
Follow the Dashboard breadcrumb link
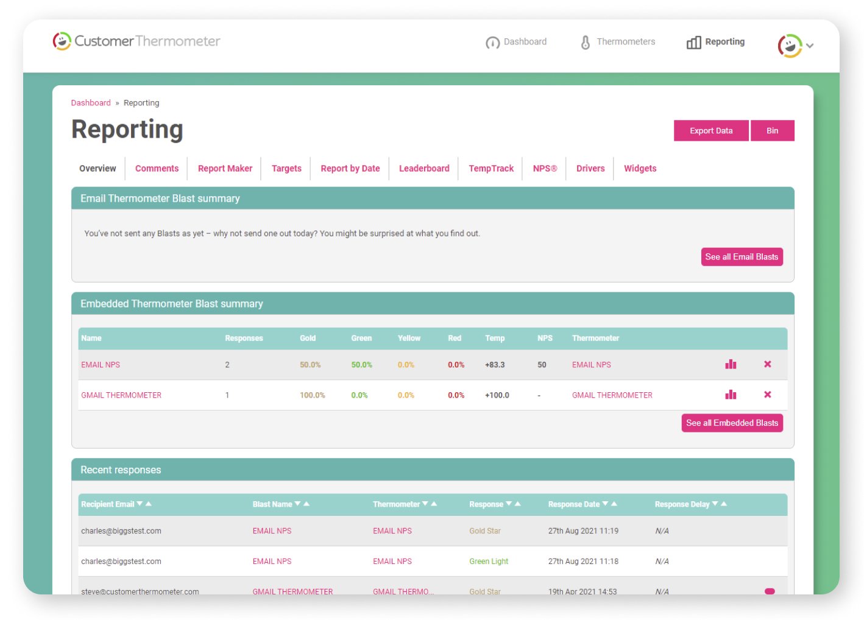[91, 103]
